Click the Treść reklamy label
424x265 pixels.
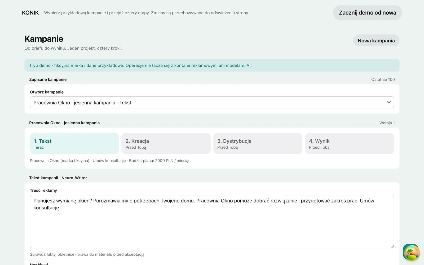coord(43,190)
